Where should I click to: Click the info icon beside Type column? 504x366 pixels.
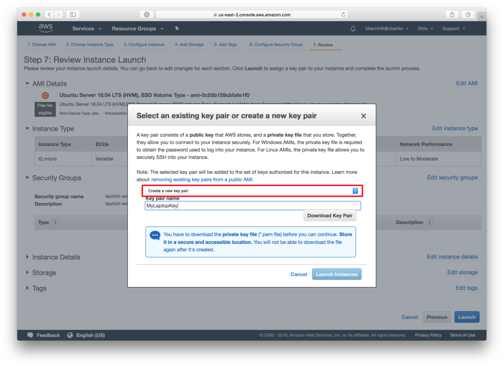pyautogui.click(x=55, y=222)
